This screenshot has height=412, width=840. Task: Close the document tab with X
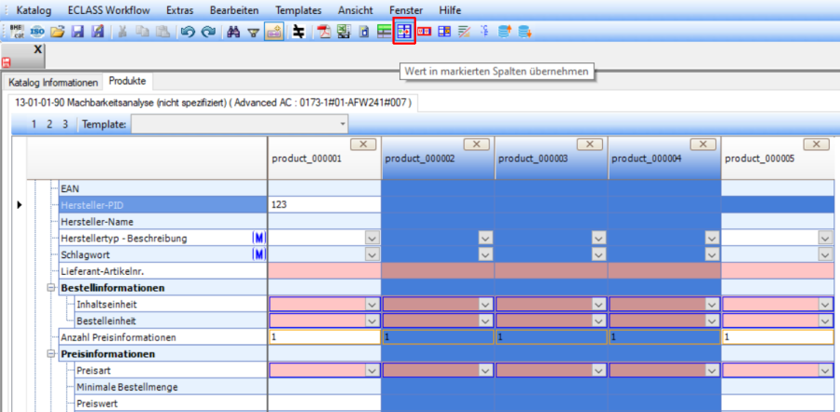37,48
